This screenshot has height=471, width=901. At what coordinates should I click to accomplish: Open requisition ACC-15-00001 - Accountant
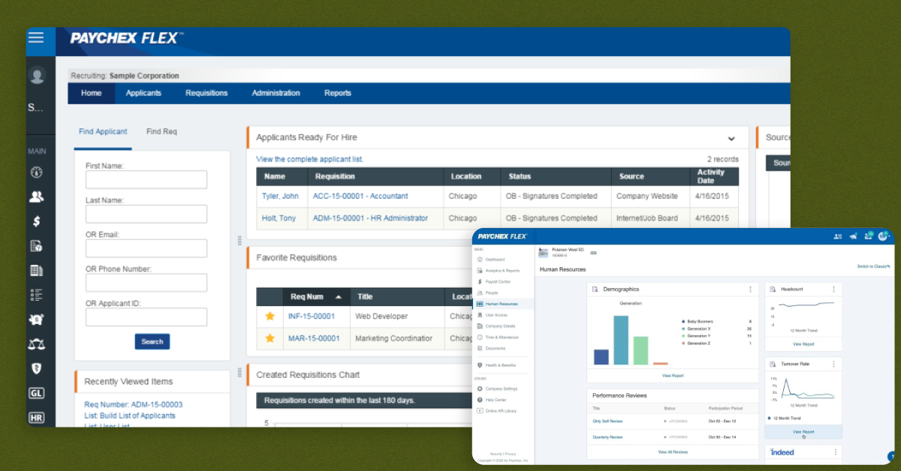point(360,196)
